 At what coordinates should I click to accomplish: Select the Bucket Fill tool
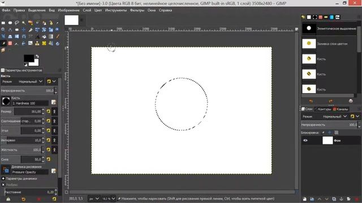tap(44, 36)
